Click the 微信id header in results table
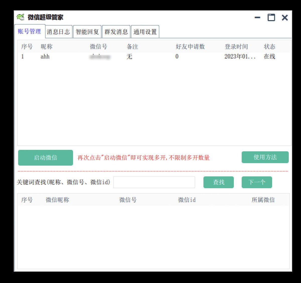 pyautogui.click(x=187, y=200)
